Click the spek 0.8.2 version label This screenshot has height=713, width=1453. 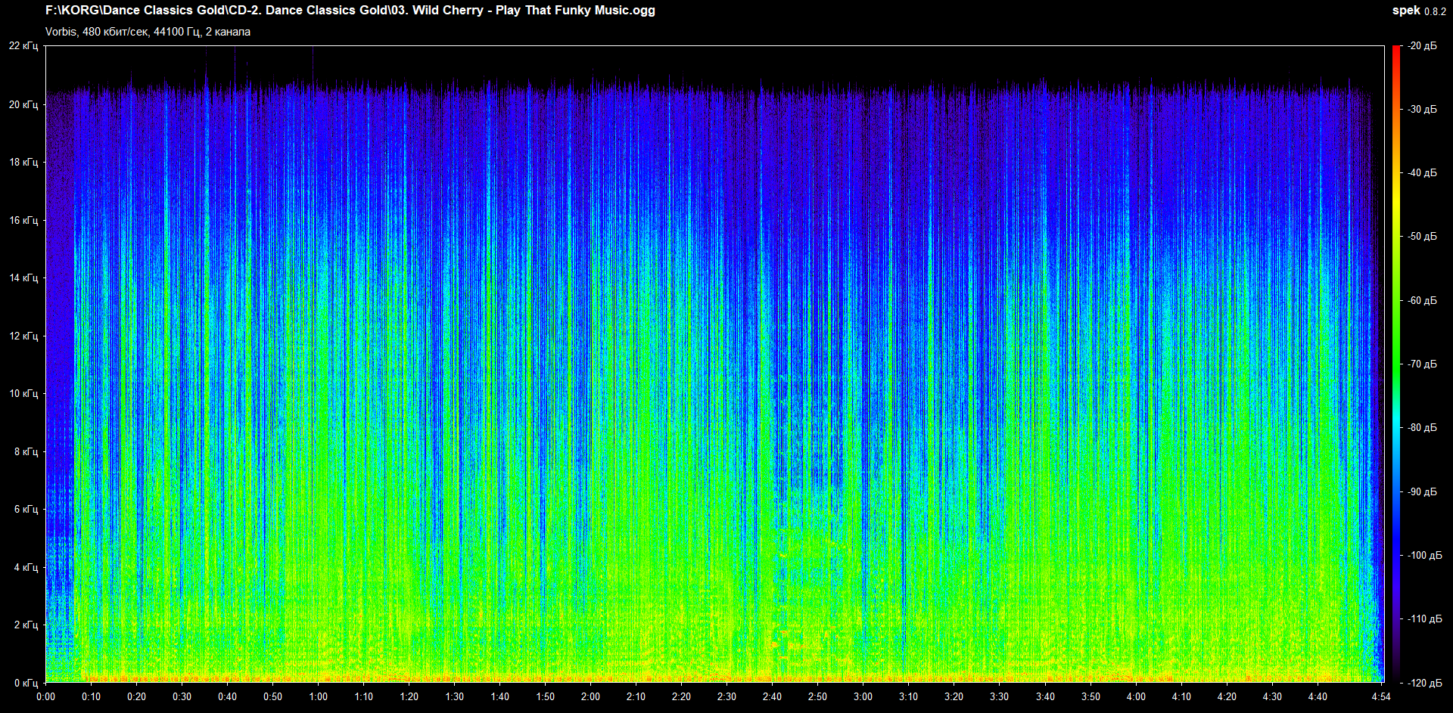point(1419,11)
